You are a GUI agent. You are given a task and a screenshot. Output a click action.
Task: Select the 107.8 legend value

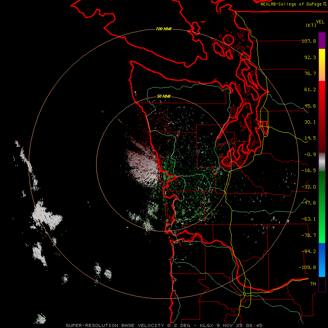point(309,41)
